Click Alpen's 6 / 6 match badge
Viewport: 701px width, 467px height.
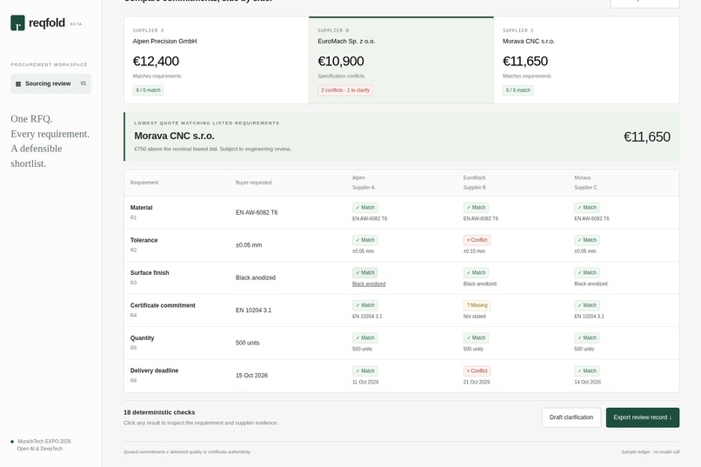click(148, 90)
